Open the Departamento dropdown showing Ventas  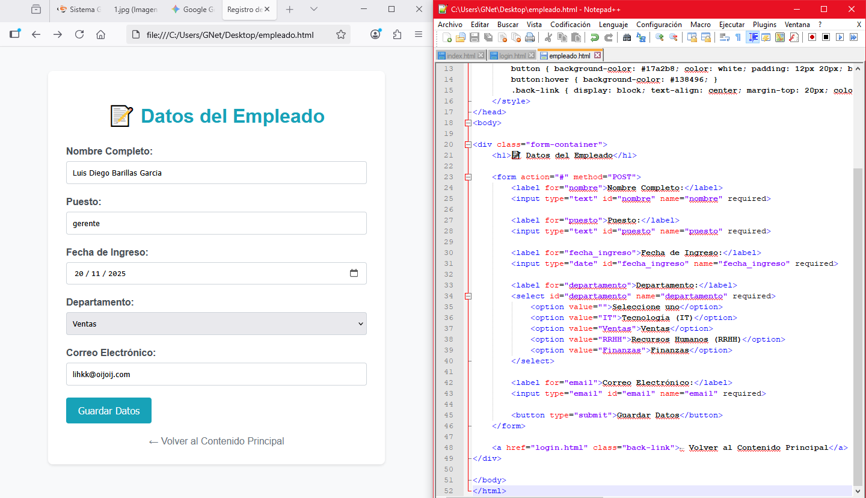click(216, 324)
